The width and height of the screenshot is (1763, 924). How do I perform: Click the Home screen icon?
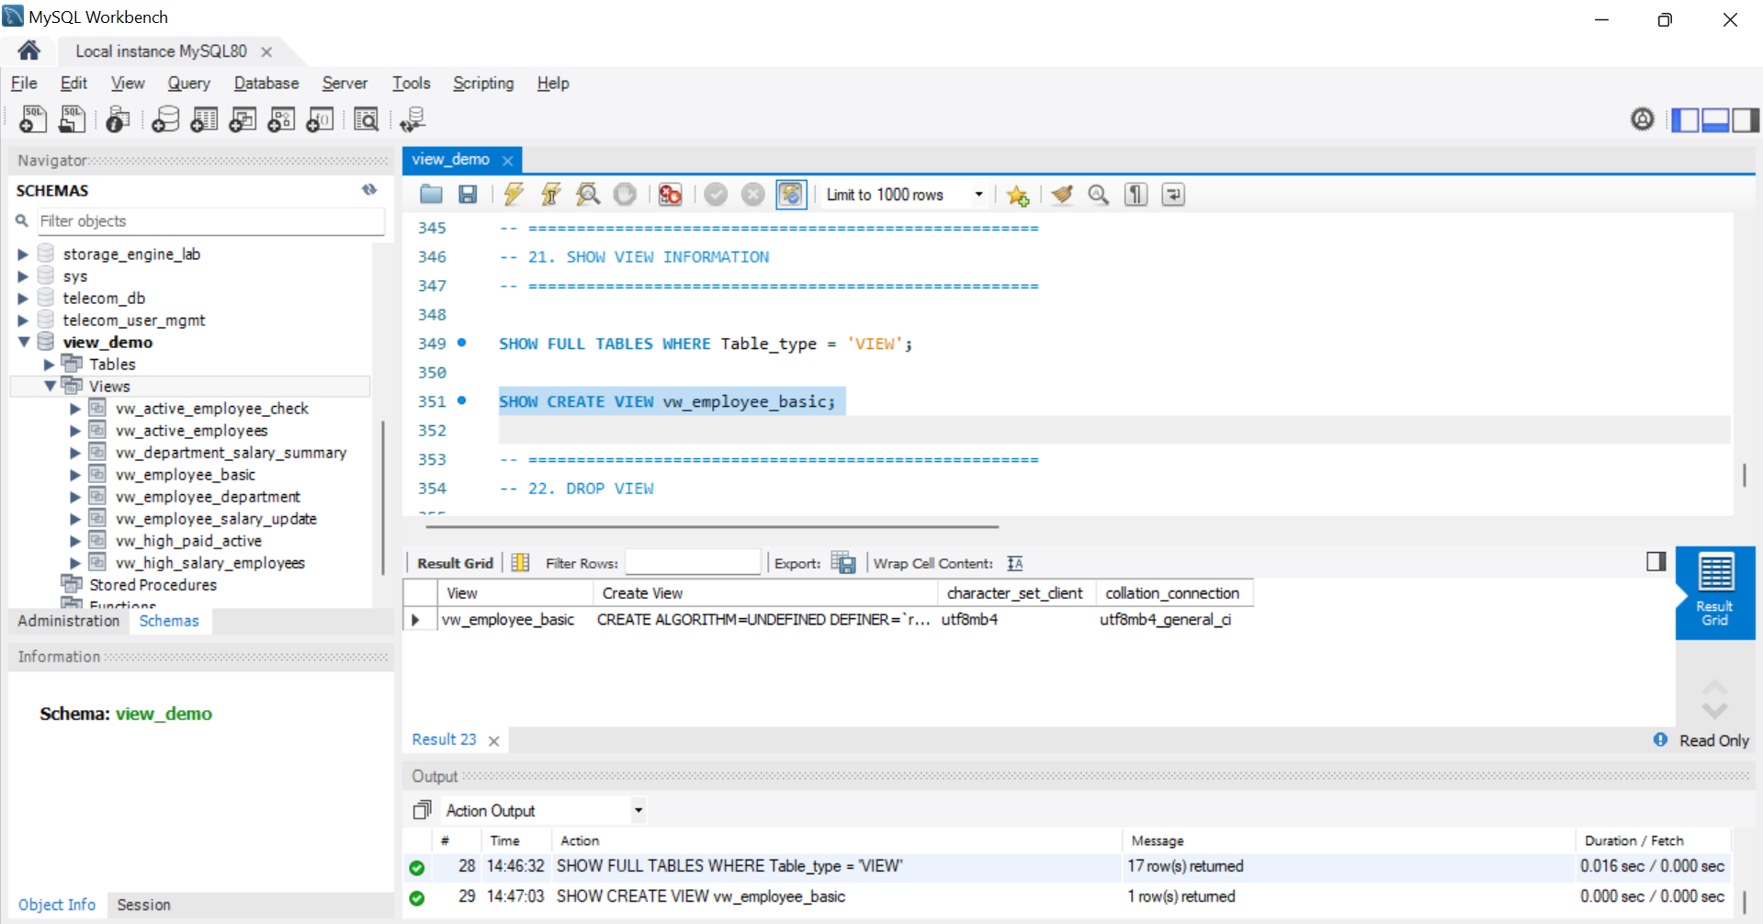click(x=28, y=51)
